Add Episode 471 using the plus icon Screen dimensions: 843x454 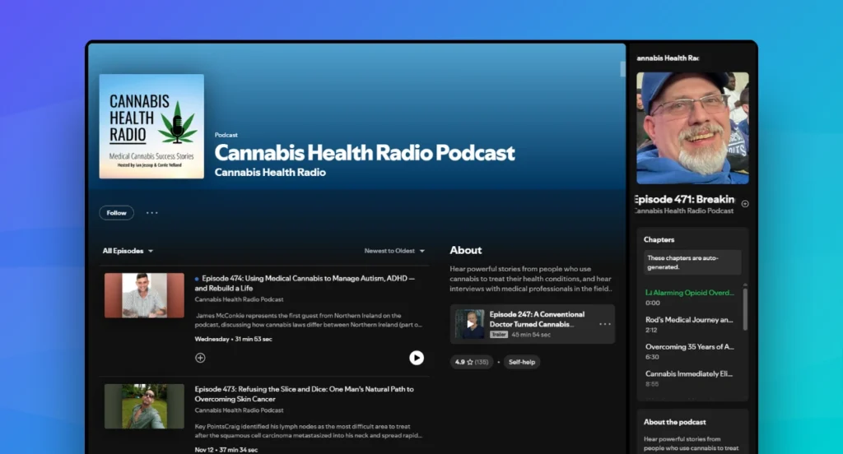(745, 204)
